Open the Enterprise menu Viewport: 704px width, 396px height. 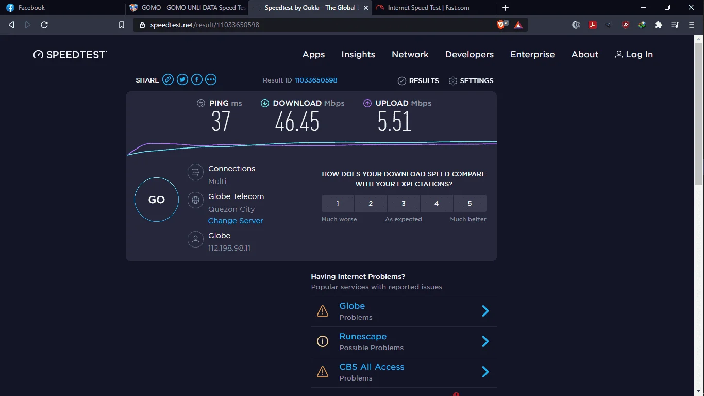tap(532, 55)
